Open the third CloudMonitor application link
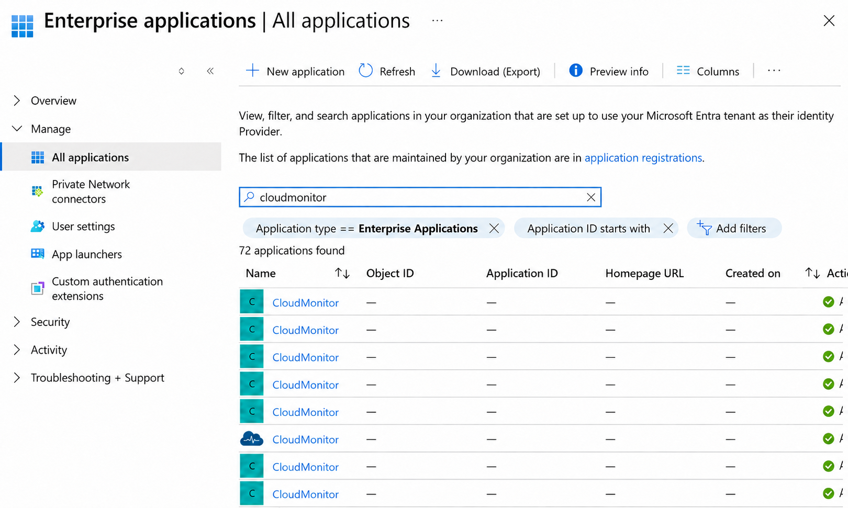Screen dimensions: 848x508 coord(305,357)
